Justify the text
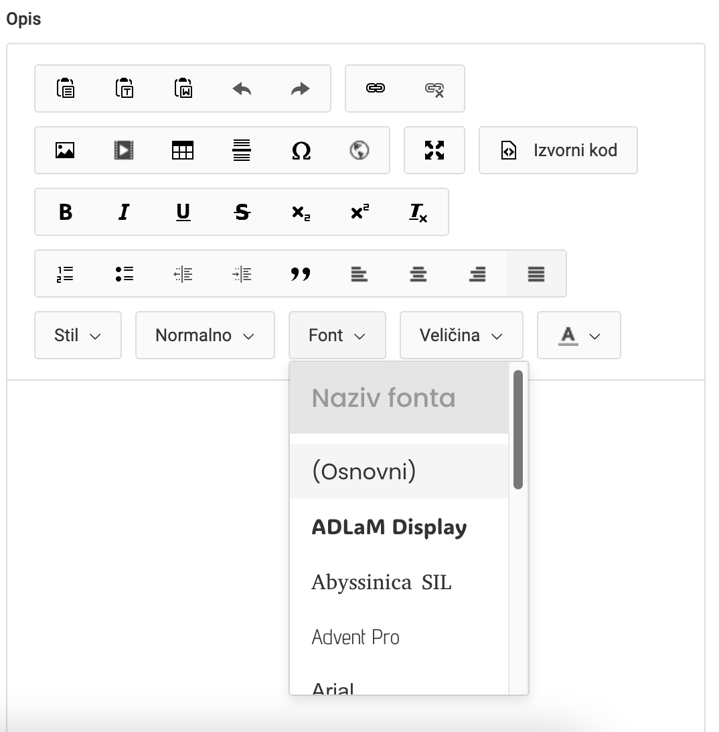Viewport: 719px width, 732px height. (536, 273)
